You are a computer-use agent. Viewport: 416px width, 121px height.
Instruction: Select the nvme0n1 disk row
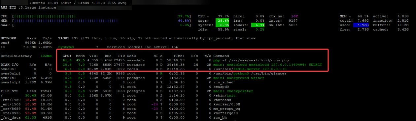click(26, 69)
